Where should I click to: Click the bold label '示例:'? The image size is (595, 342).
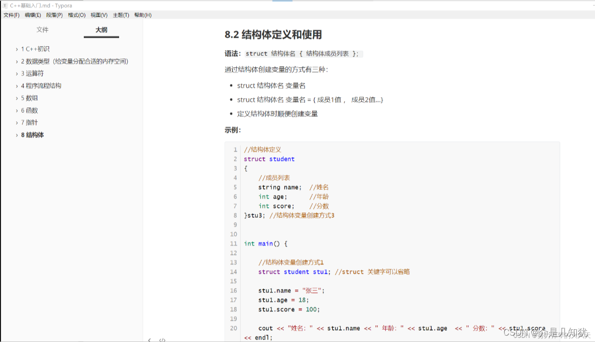[x=233, y=130]
